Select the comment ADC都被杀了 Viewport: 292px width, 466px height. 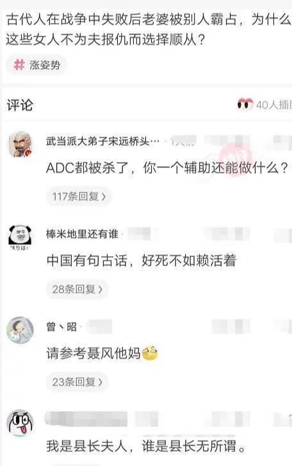167,168
